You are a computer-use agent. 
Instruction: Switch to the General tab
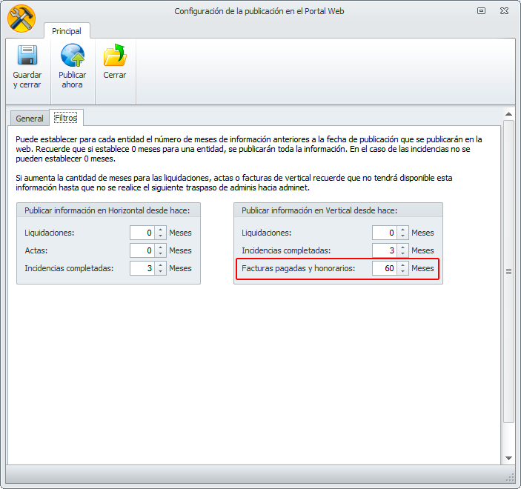30,119
